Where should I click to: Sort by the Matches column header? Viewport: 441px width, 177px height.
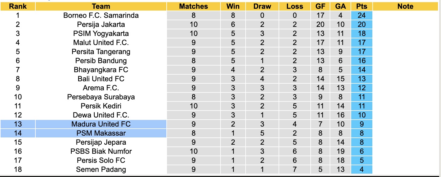[x=194, y=6]
